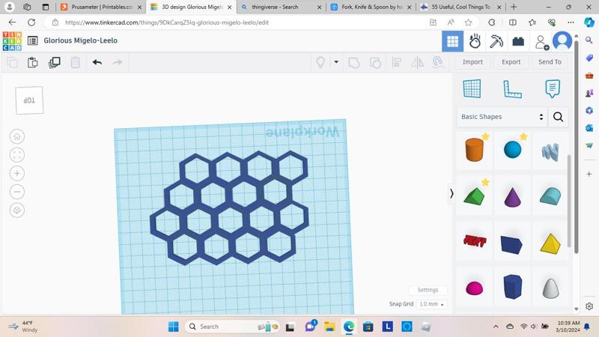Switch to 55 Useful Cool Things tab
This screenshot has width=599, height=337.
click(x=461, y=7)
